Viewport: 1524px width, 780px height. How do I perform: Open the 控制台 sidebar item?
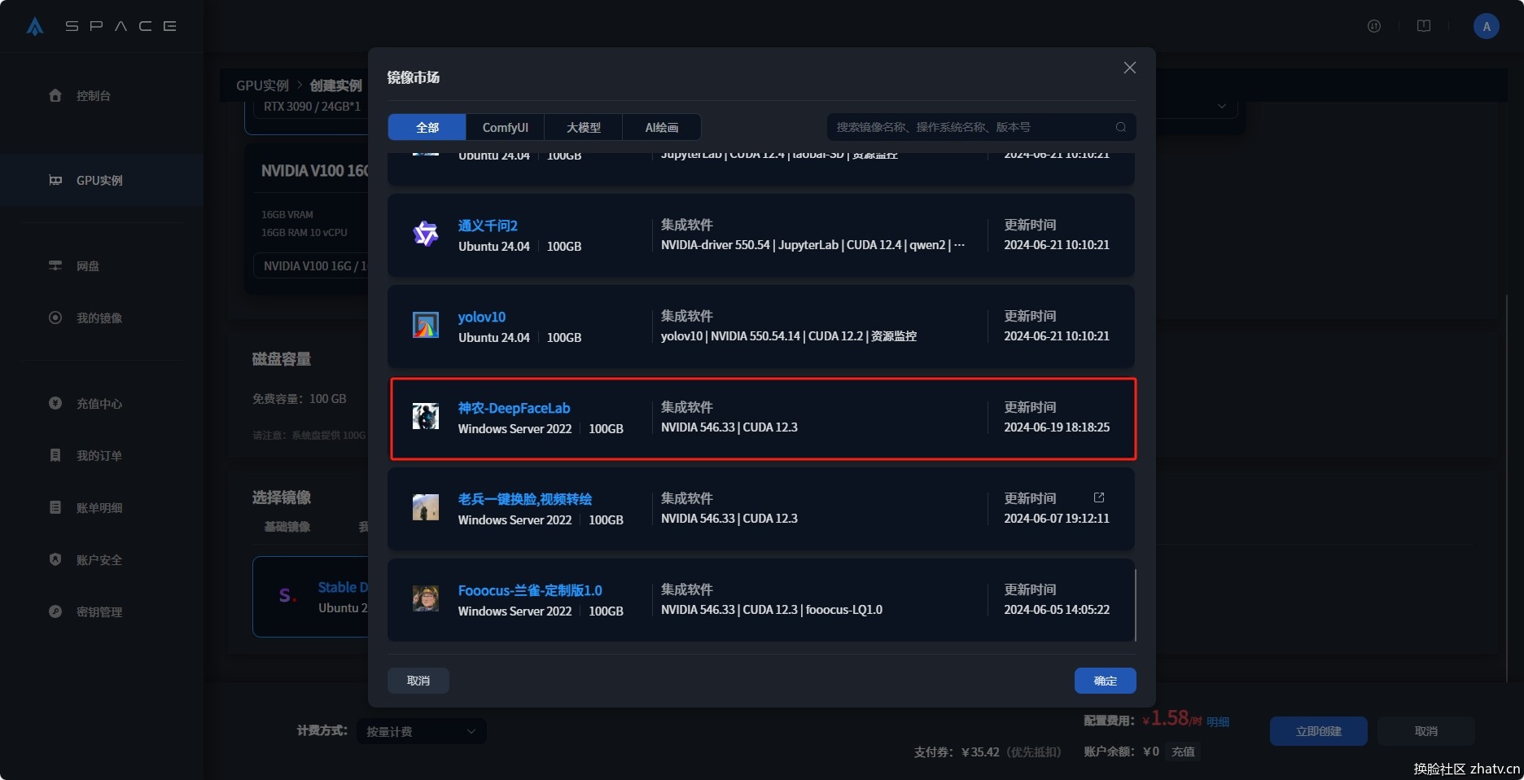(101, 95)
